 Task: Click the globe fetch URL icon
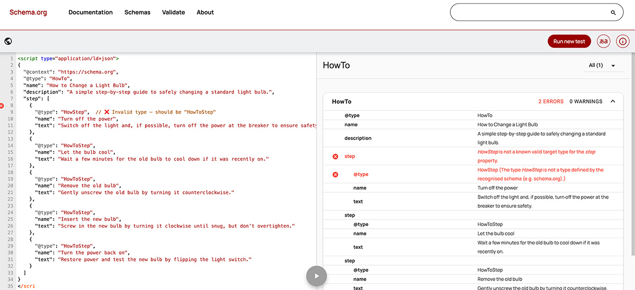point(8,41)
